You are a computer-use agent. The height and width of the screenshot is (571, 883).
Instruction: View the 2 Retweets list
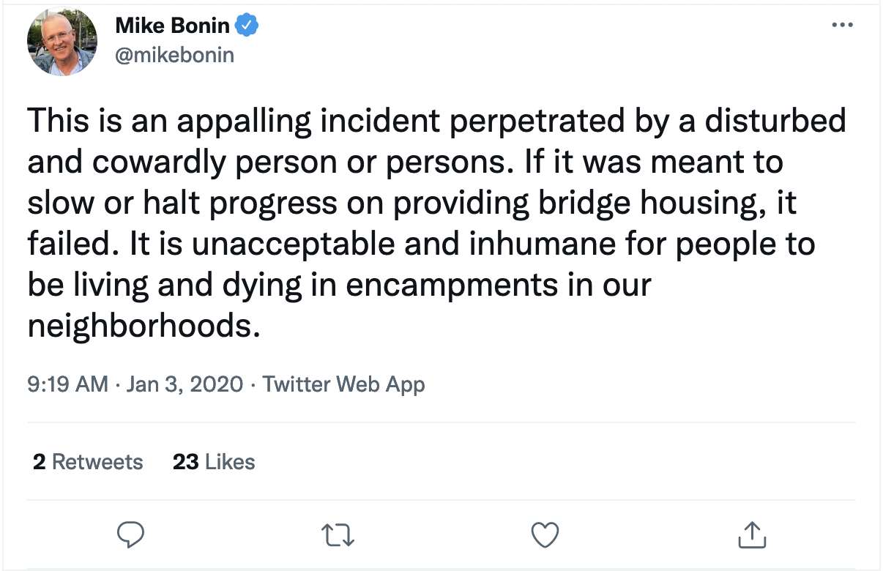coord(88,462)
